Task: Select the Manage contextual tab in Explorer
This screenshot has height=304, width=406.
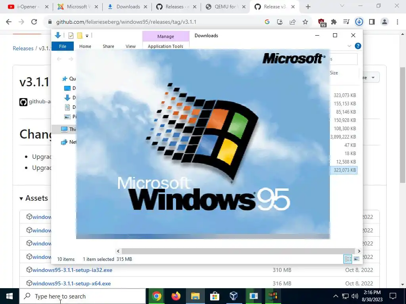Action: 166,36
